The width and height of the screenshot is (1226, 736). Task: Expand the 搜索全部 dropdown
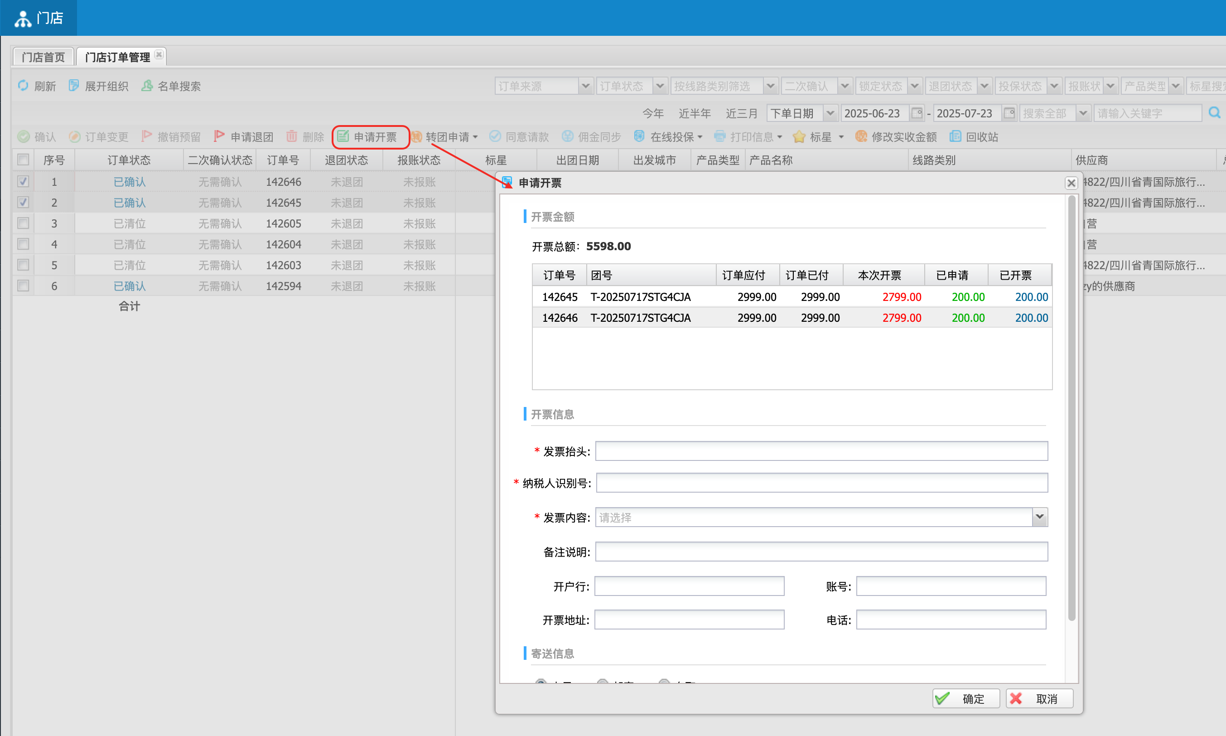1083,113
